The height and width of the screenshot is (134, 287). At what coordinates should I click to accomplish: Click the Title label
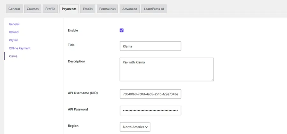tap(71, 45)
